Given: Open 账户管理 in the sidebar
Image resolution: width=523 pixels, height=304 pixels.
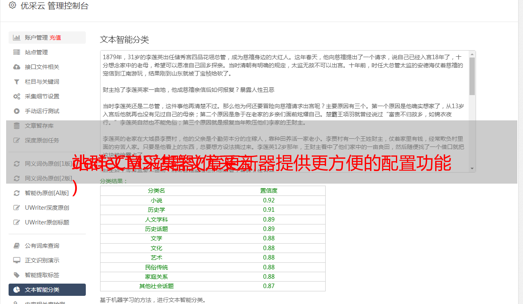Looking at the screenshot, I should coord(47,38).
